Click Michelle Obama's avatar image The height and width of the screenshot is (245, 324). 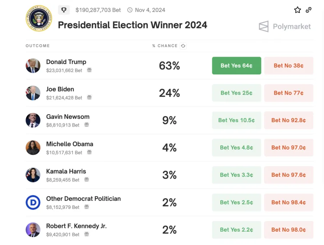33,148
